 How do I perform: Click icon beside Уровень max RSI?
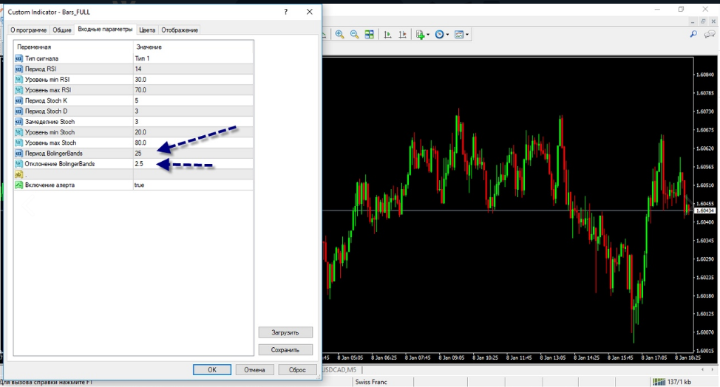(x=18, y=90)
